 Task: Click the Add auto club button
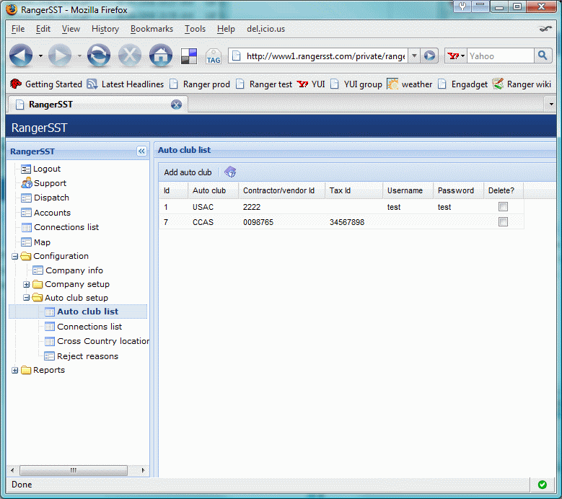click(x=188, y=172)
